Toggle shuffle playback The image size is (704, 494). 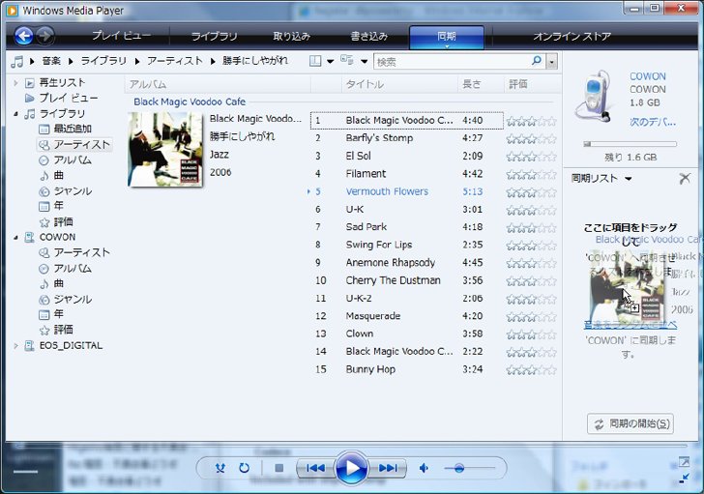pyautogui.click(x=220, y=468)
